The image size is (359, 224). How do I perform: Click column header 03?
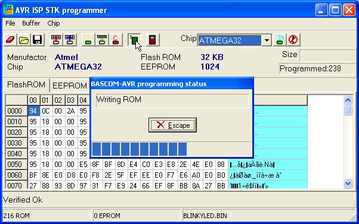[x=71, y=100]
